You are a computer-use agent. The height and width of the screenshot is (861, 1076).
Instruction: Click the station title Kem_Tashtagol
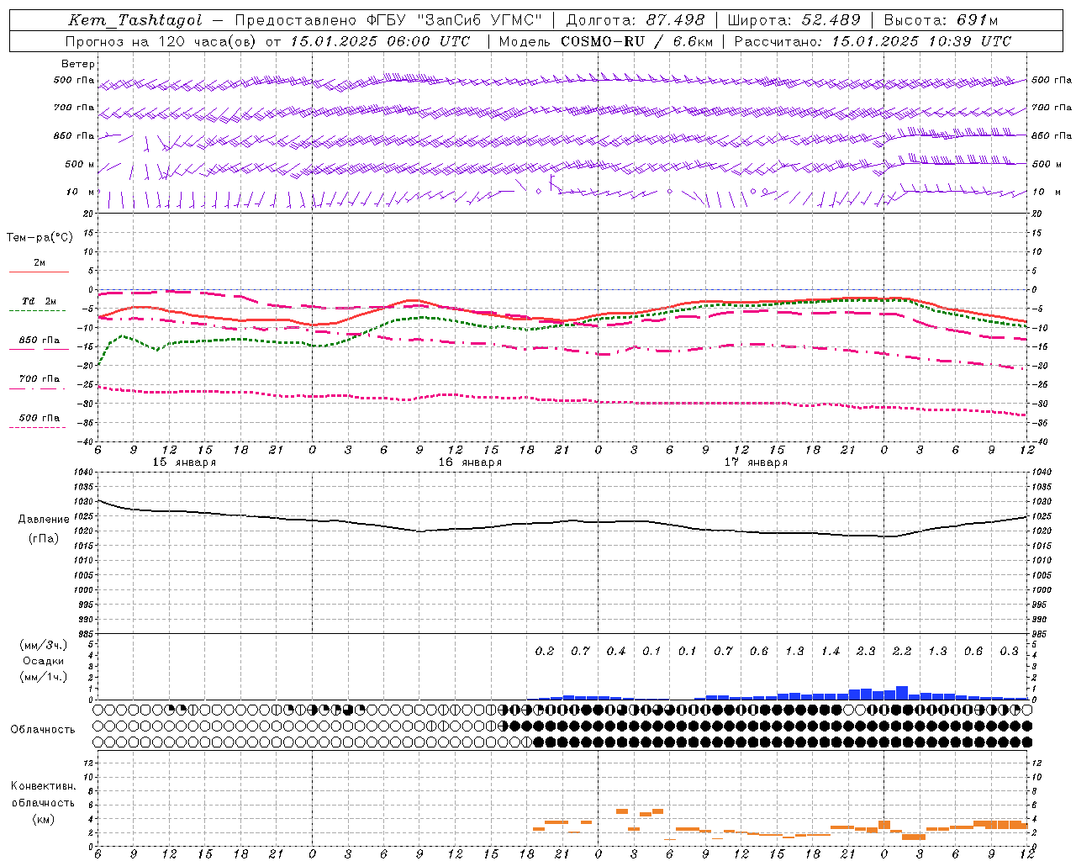point(135,20)
